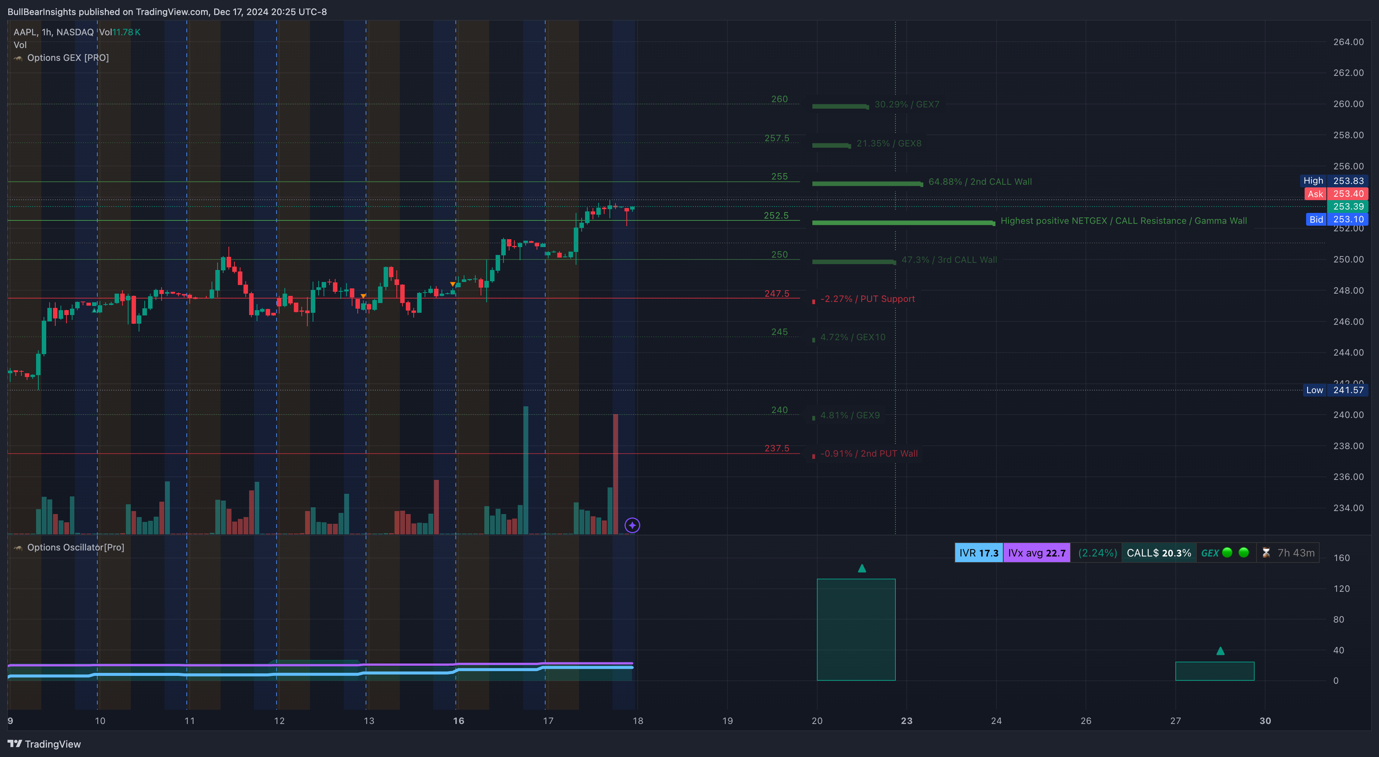Click the red 247.5 strike level label
1379x757 pixels.
click(777, 294)
